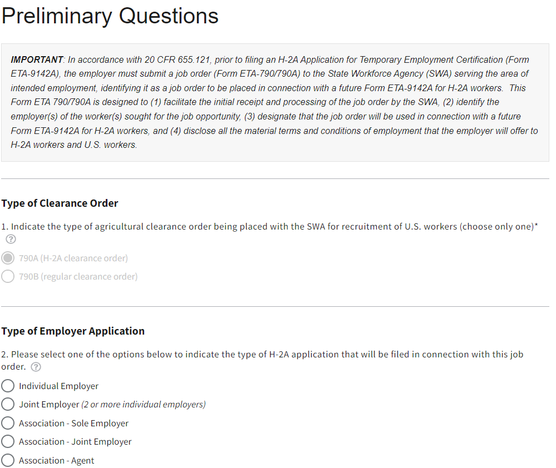This screenshot has width=556, height=468.
Task: Click the 'Individual Employer' label text
Action: (58, 386)
